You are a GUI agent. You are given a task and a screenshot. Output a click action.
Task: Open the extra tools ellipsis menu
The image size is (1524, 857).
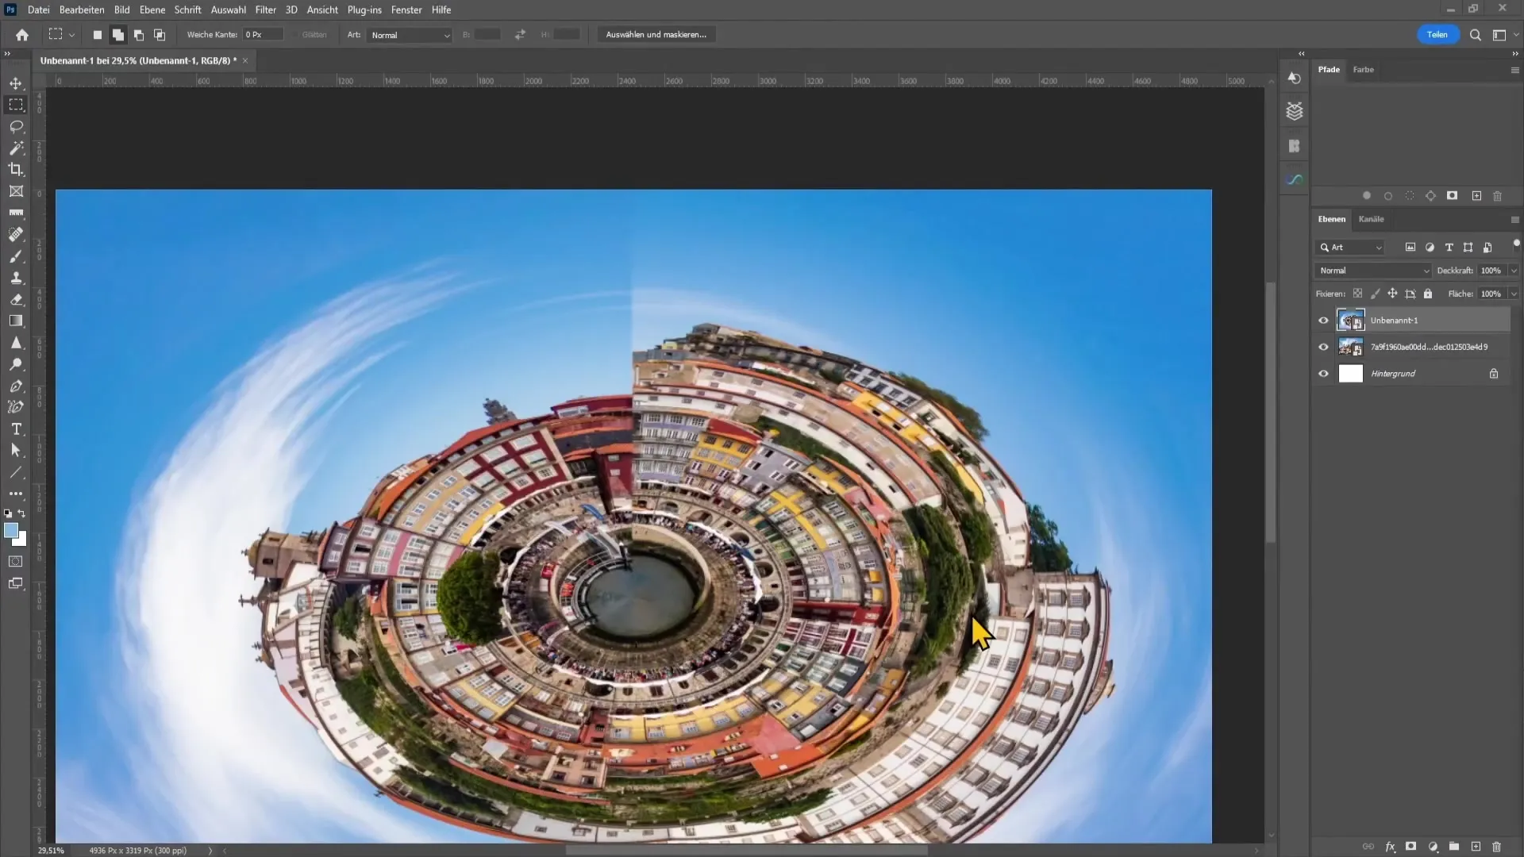(16, 494)
